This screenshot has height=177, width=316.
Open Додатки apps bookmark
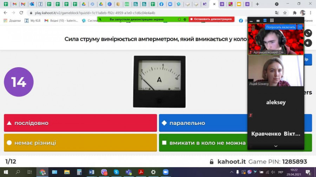point(12,21)
